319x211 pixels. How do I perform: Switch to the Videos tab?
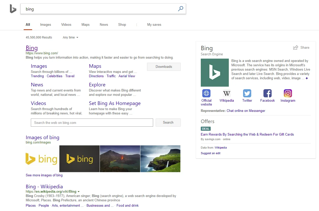66,25
